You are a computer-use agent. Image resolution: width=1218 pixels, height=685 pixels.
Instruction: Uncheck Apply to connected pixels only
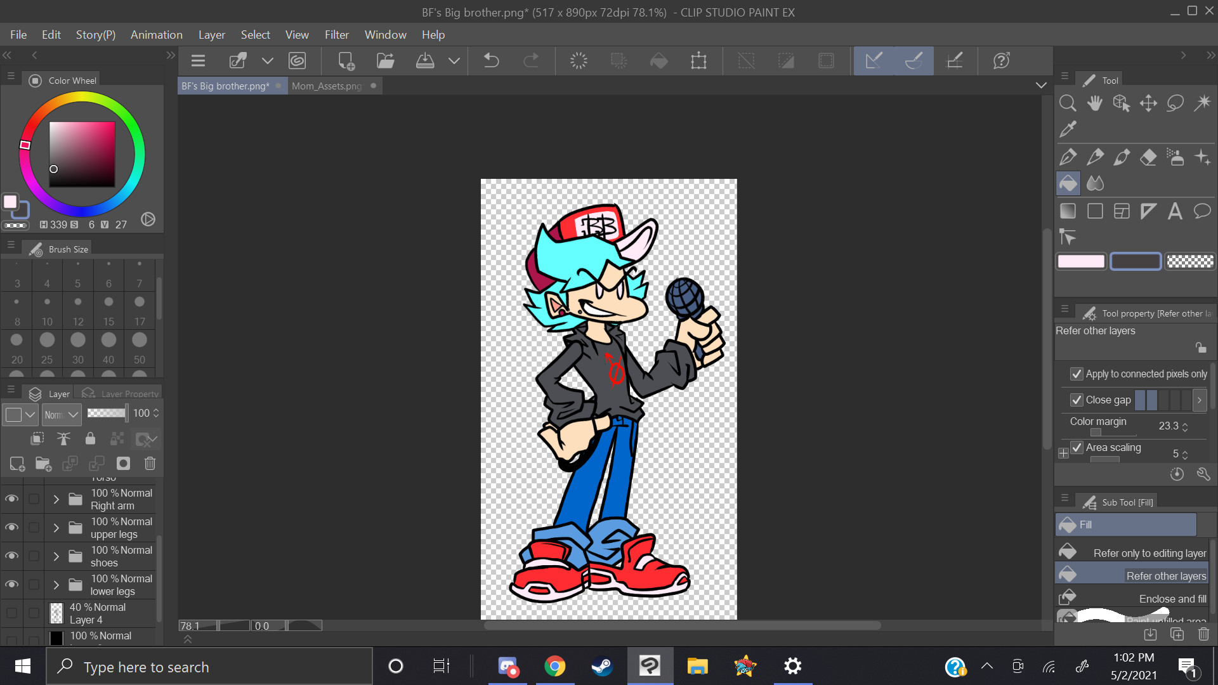point(1077,374)
